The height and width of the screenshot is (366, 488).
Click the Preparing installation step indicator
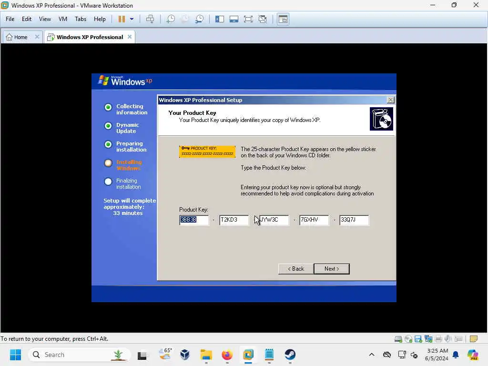(108, 144)
